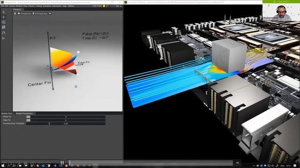The height and width of the screenshot is (168, 300).
Task: Switch to the SimNet Flow tab
Action: click(x=7, y=113)
